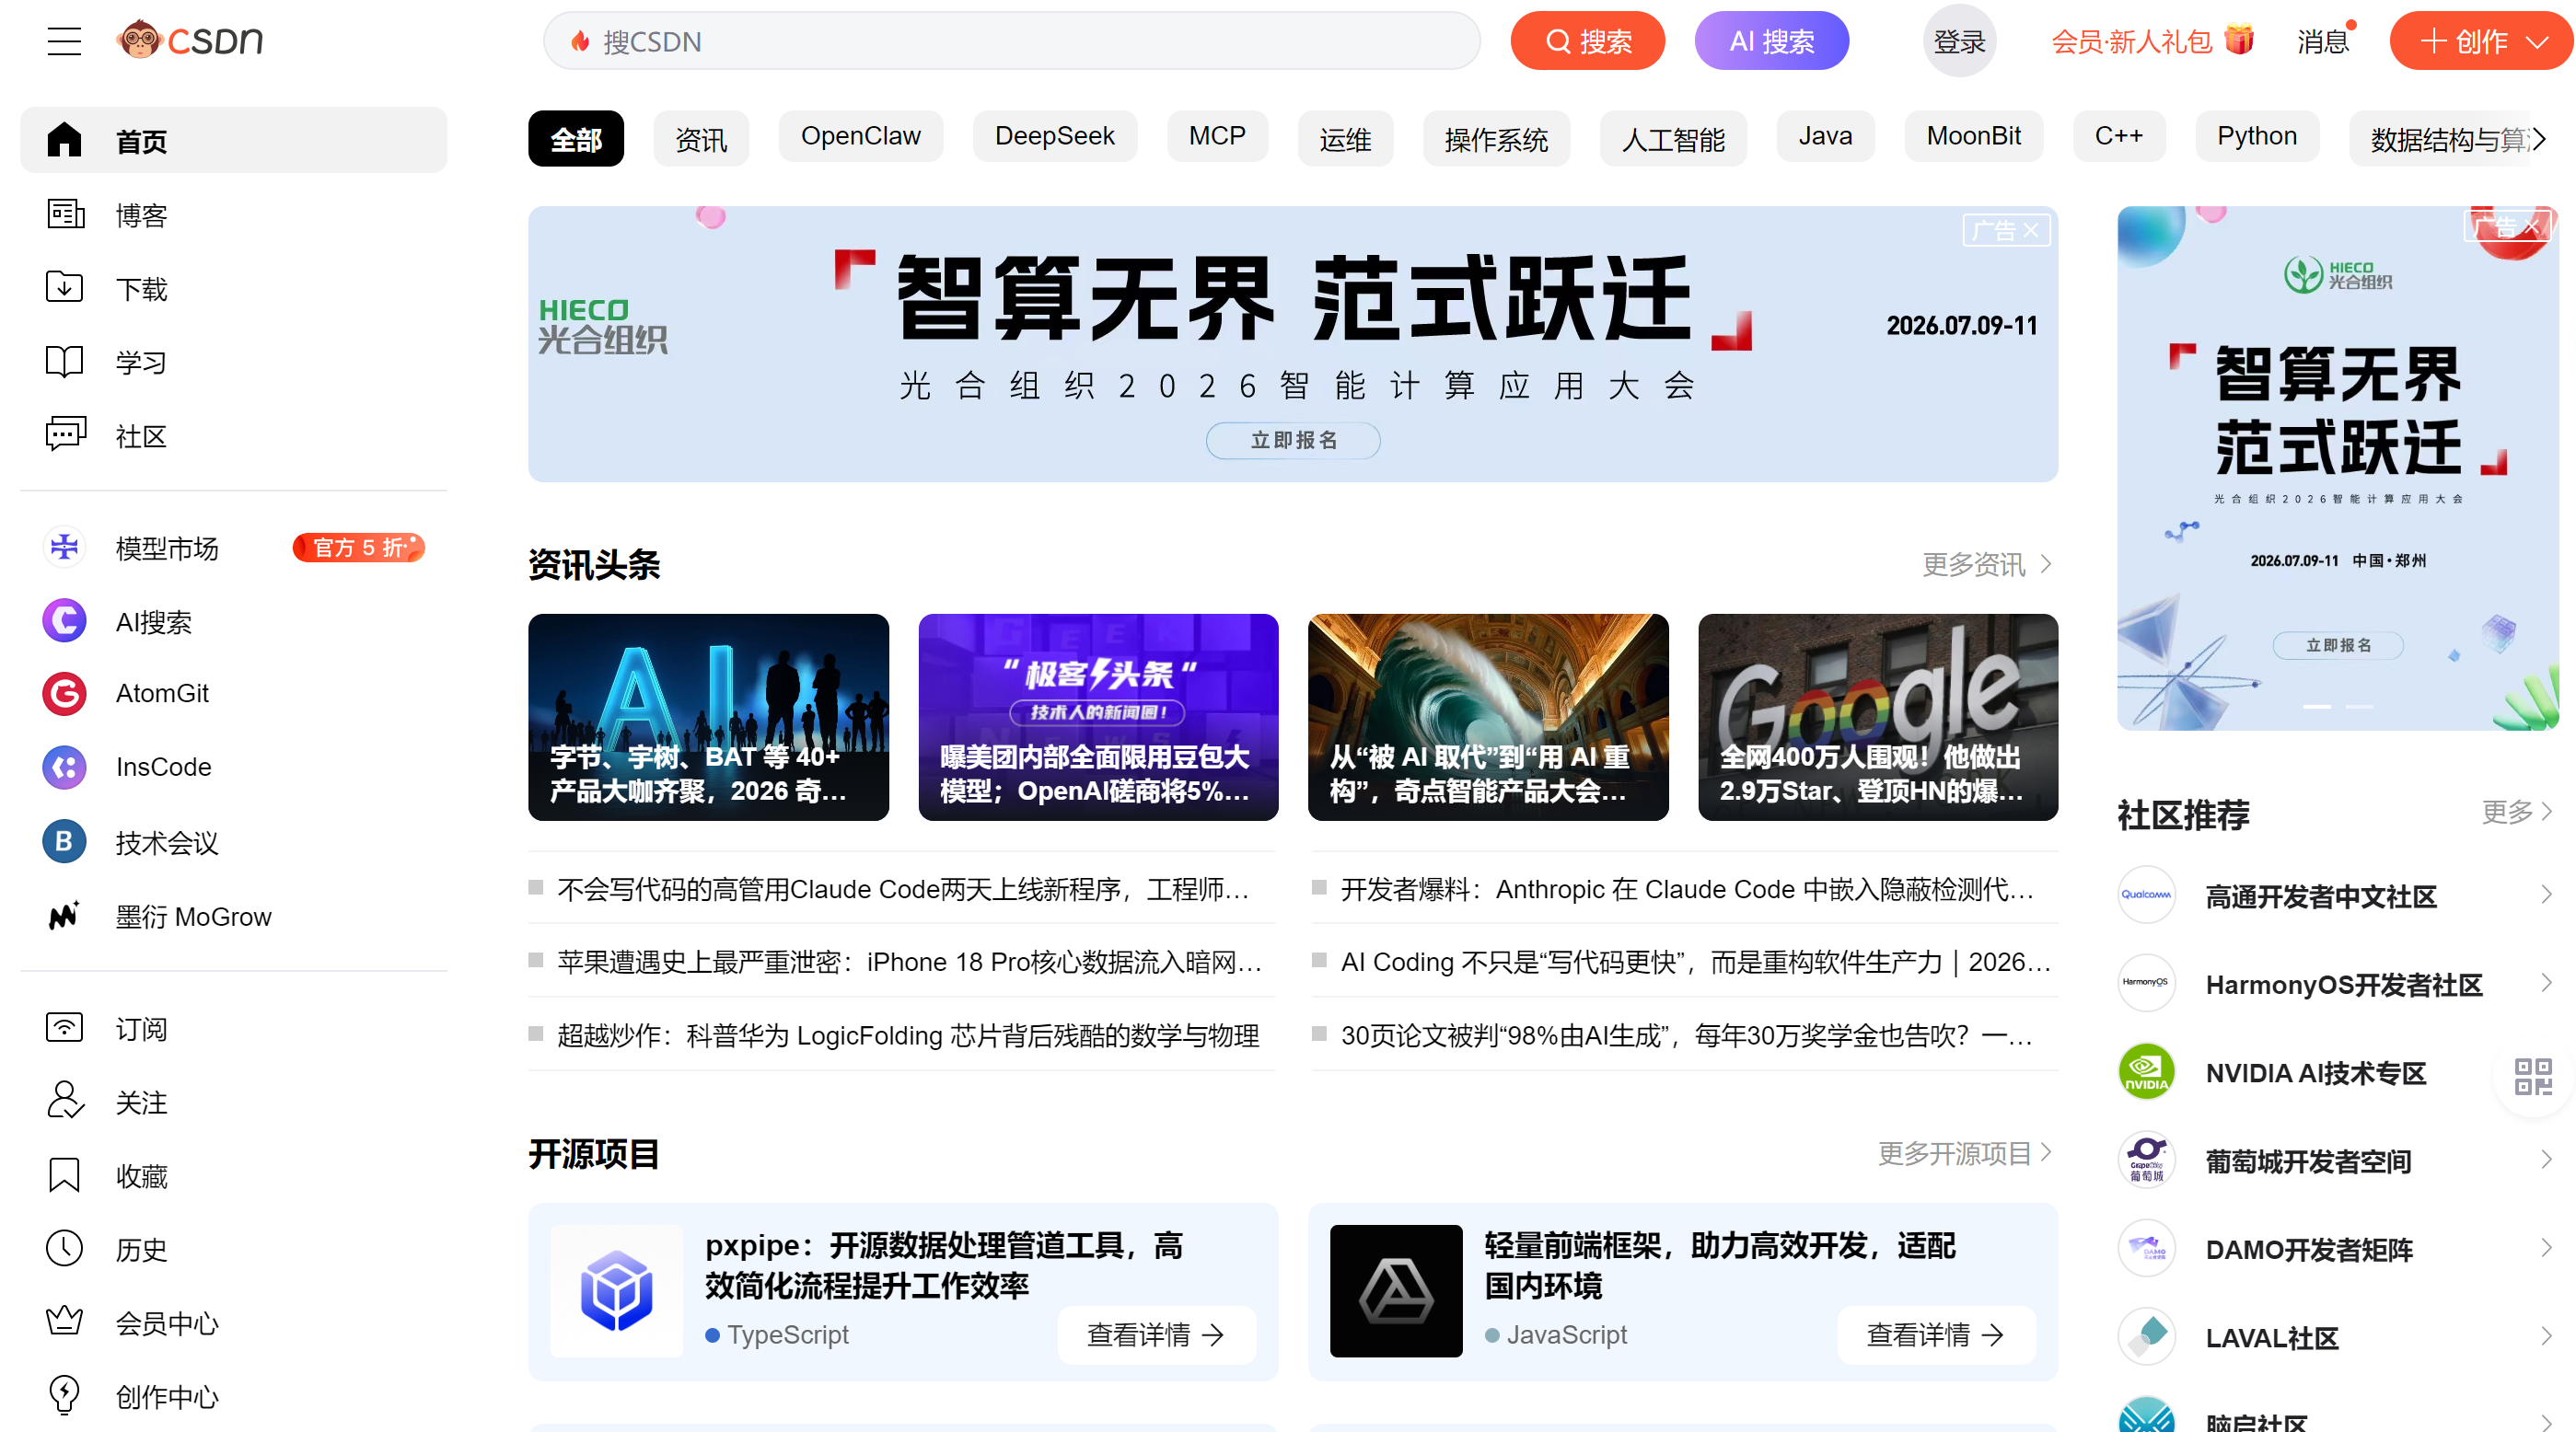This screenshot has width=2576, height=1432.
Task: Click the orange 搜索 button
Action: (x=1587, y=41)
